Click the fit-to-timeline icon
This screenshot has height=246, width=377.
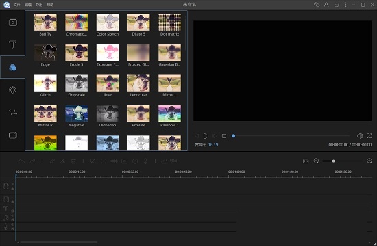pos(306,161)
